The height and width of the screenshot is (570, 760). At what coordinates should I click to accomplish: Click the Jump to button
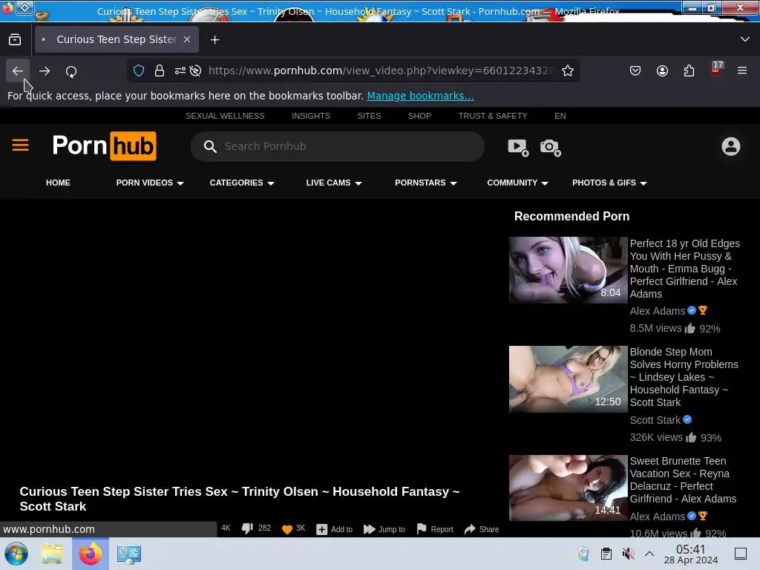pos(384,529)
